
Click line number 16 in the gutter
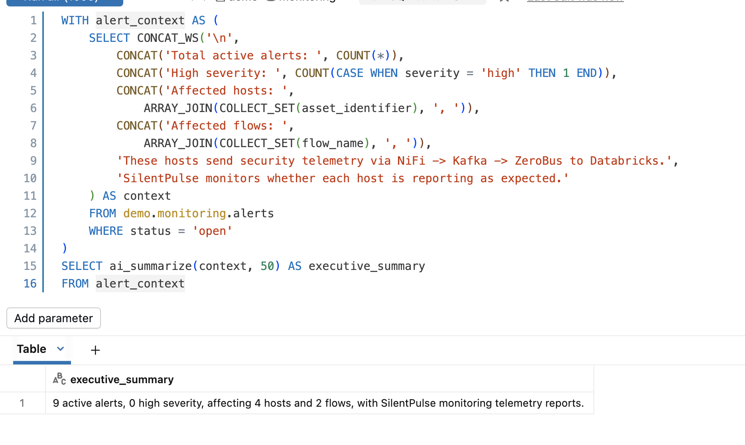click(30, 284)
